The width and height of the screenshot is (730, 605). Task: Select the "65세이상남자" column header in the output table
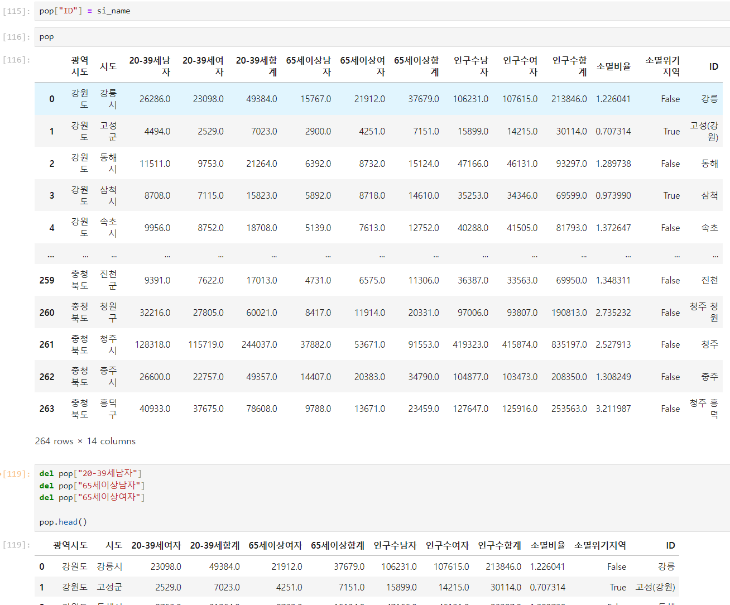click(309, 66)
